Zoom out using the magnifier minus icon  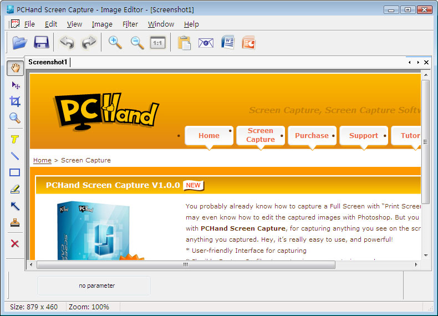click(x=137, y=43)
